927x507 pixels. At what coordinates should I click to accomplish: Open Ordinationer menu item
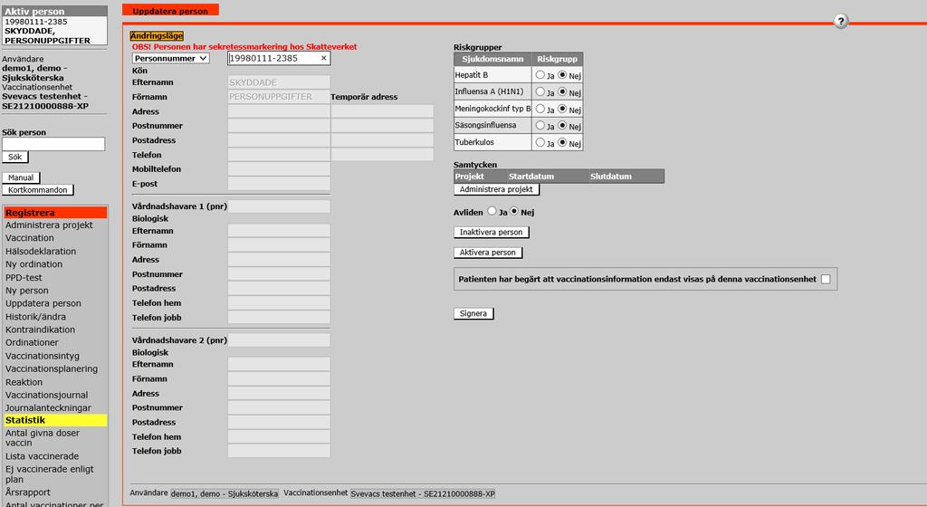pos(32,343)
